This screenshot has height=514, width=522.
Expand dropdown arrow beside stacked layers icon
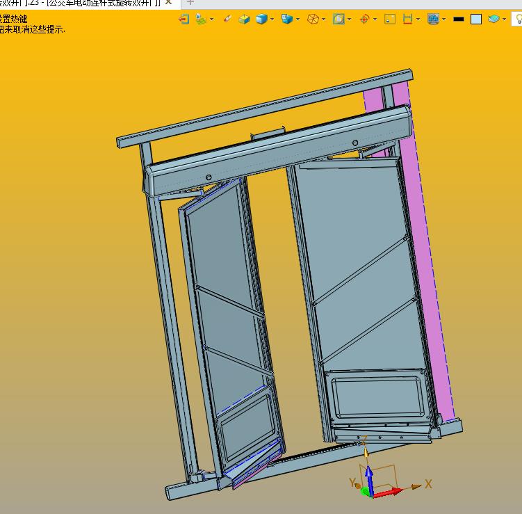click(505, 19)
